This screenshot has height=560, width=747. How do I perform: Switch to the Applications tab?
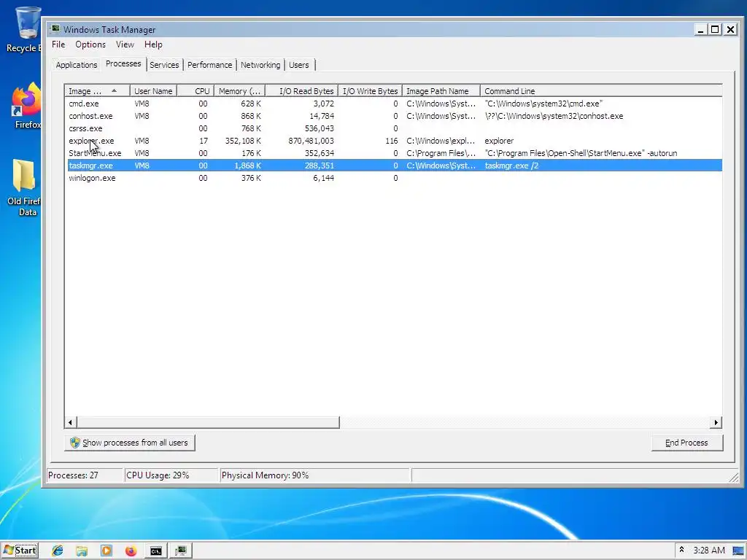[x=76, y=65]
